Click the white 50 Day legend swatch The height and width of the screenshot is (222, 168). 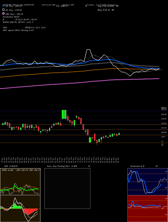(3, 10)
